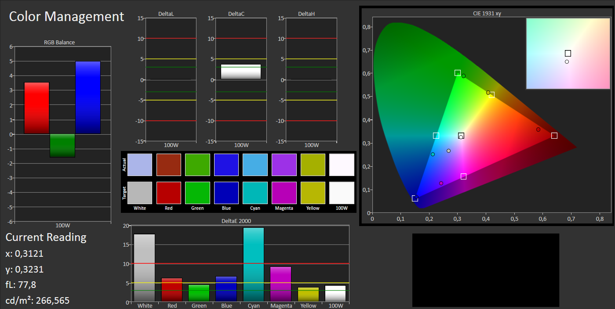Pick the Target Green swatch

coord(197,193)
